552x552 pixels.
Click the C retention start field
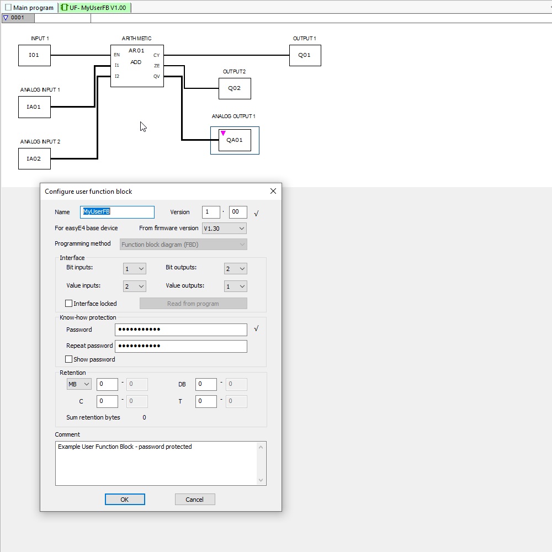click(108, 402)
